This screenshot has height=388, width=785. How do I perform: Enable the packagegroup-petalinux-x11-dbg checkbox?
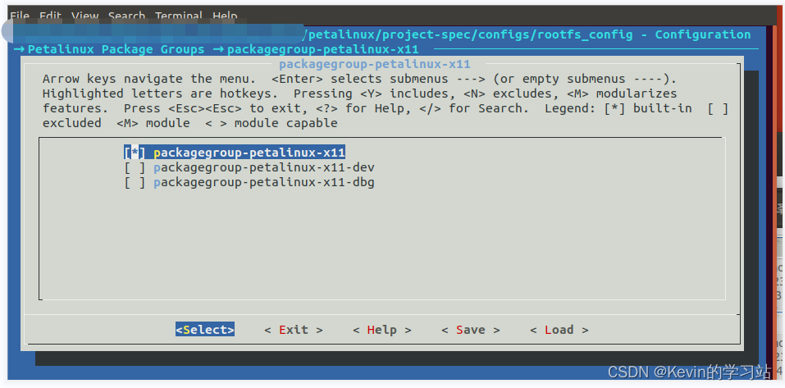[x=135, y=182]
